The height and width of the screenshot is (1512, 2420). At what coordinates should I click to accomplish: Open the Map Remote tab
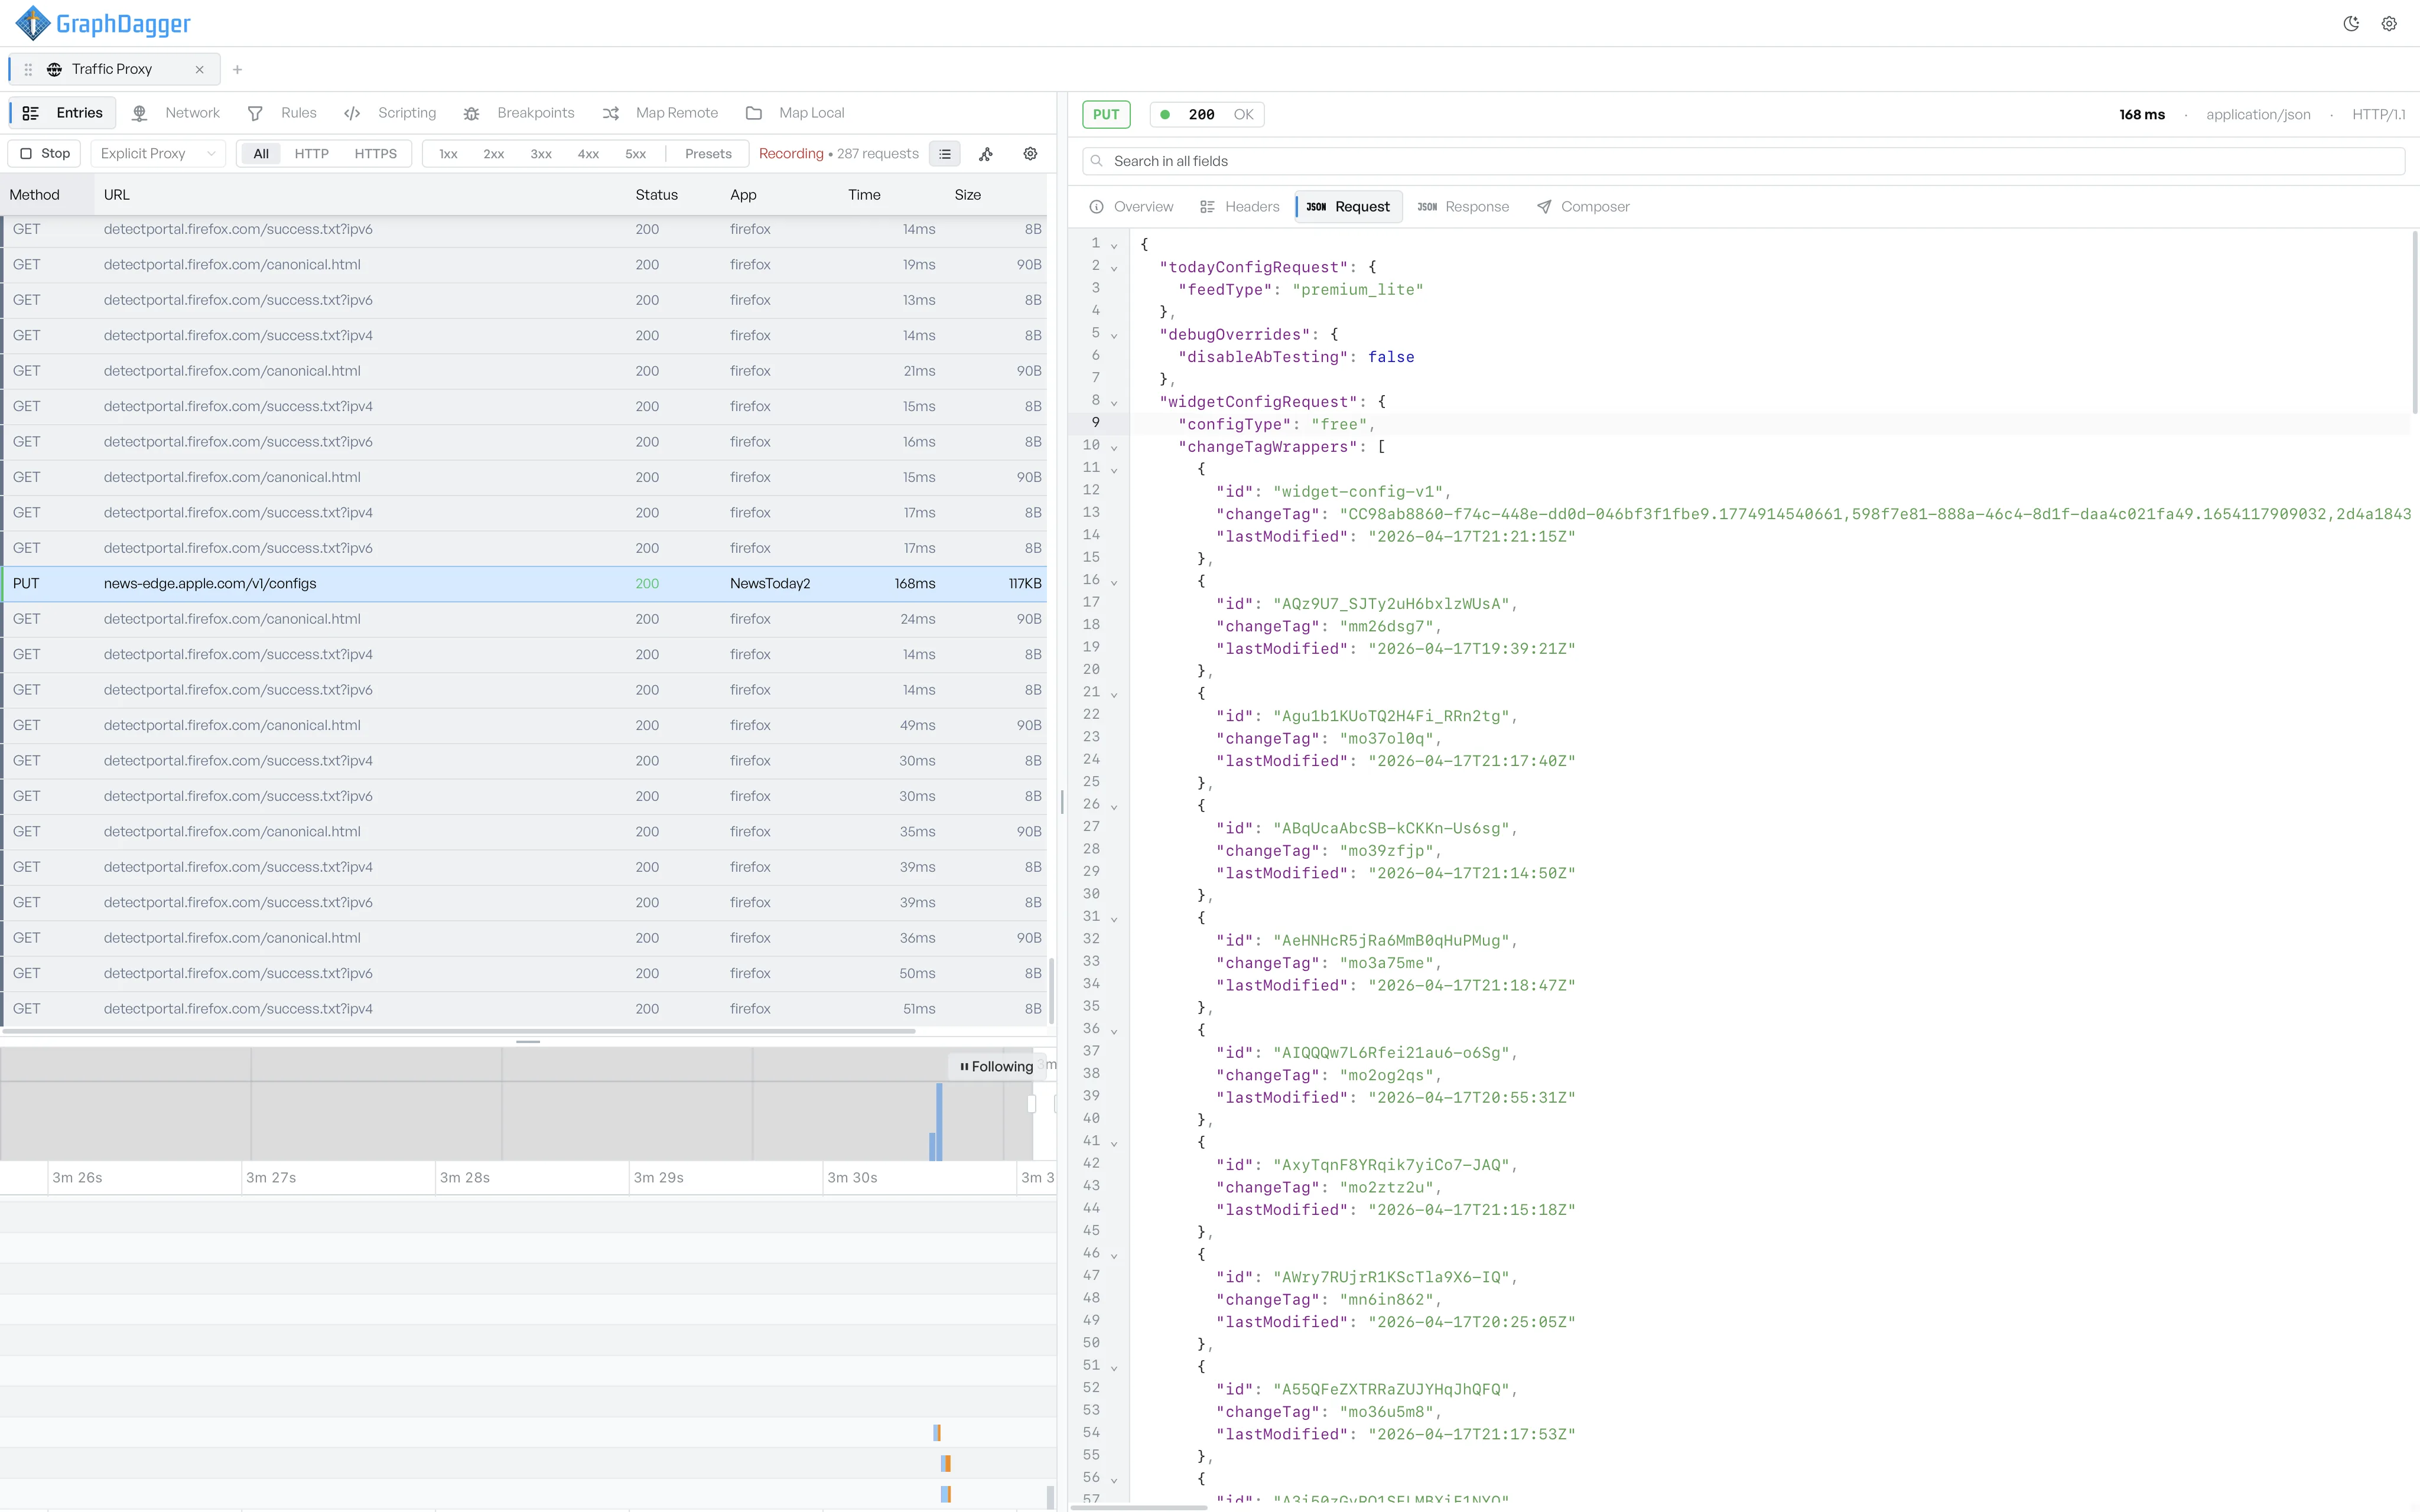click(660, 113)
